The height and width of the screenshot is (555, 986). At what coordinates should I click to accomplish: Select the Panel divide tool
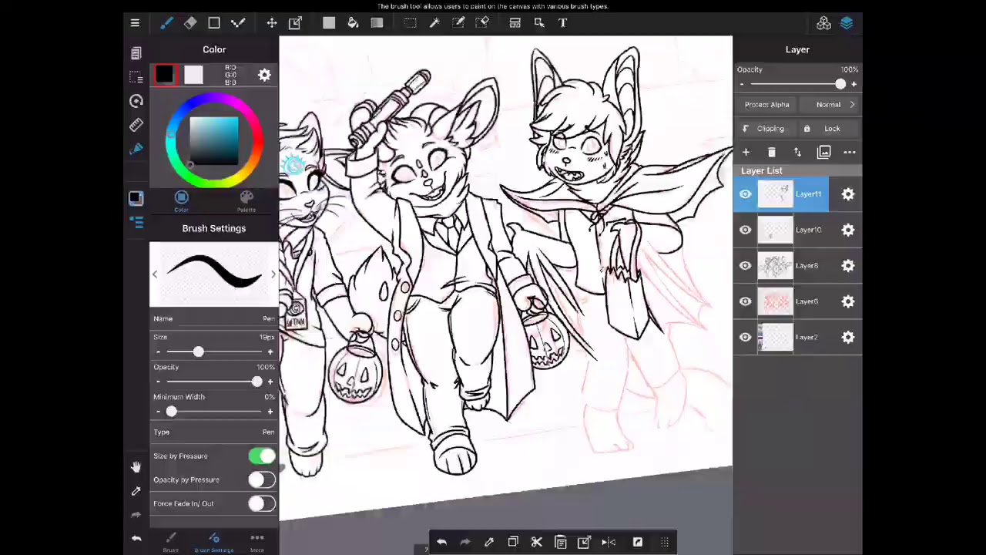[515, 23]
